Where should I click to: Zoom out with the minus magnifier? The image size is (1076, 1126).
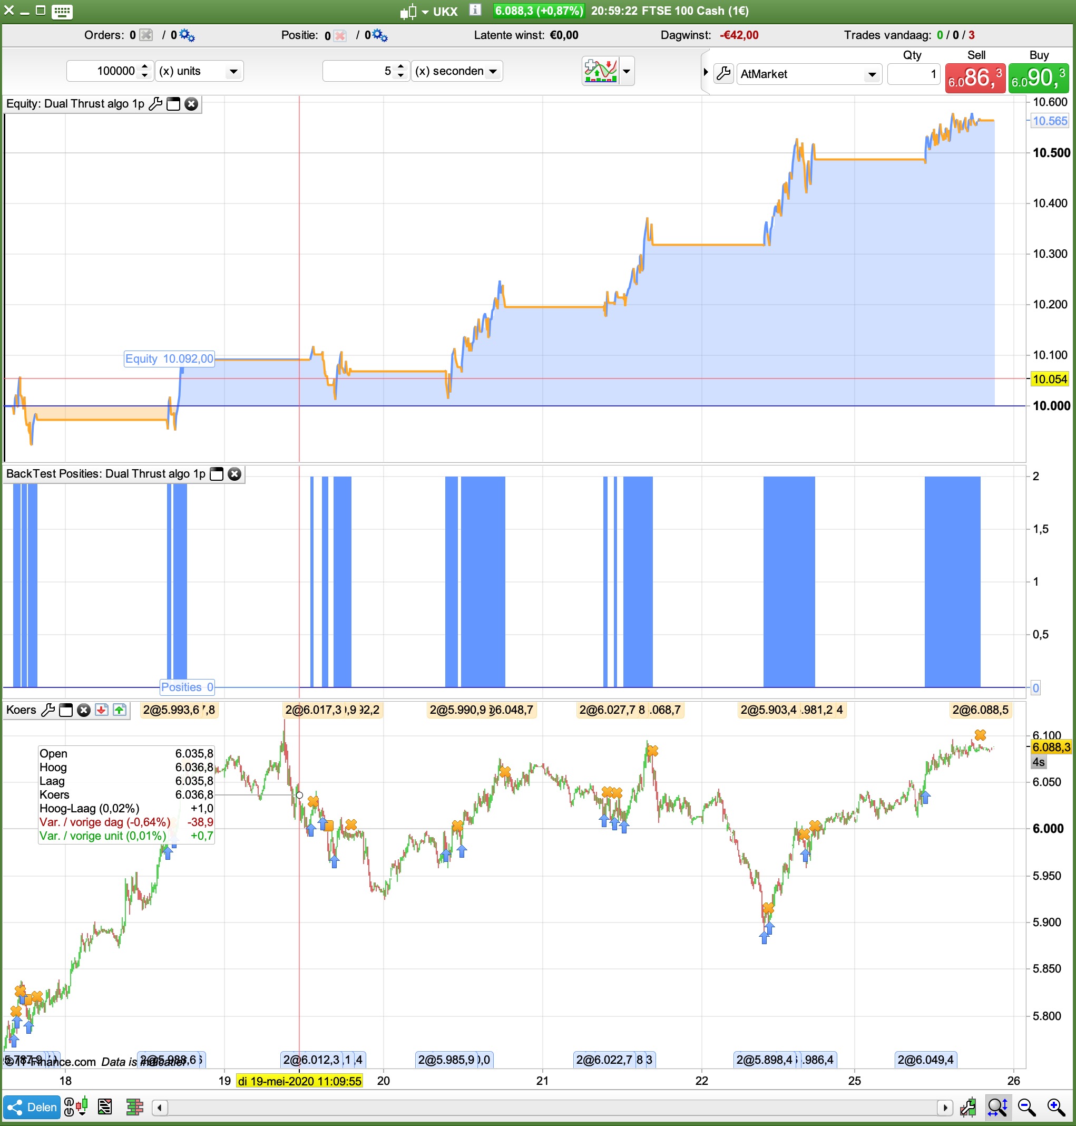[x=1026, y=1107]
